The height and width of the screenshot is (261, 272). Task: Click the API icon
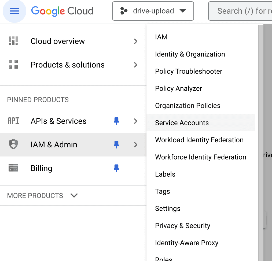pos(13,121)
